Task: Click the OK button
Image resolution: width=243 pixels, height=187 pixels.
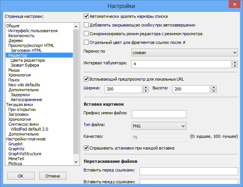Action: pyautogui.click(x=21, y=176)
